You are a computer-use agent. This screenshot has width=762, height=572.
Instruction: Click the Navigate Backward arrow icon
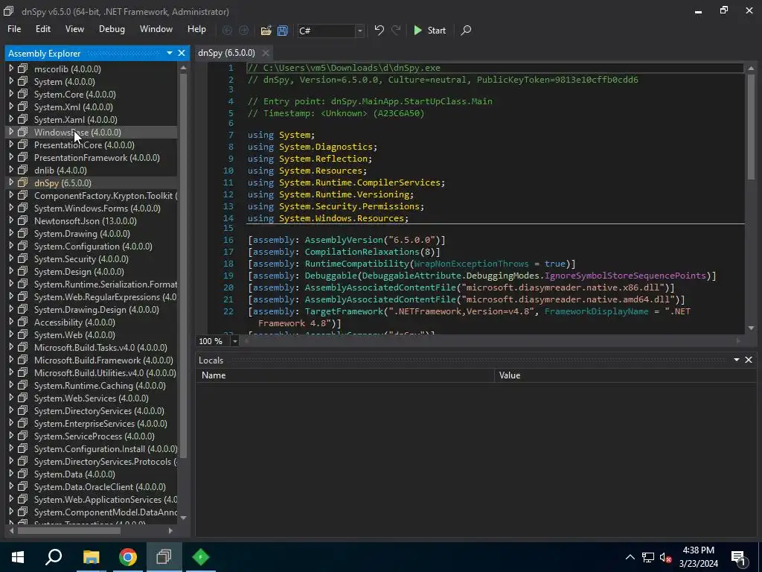pyautogui.click(x=227, y=30)
